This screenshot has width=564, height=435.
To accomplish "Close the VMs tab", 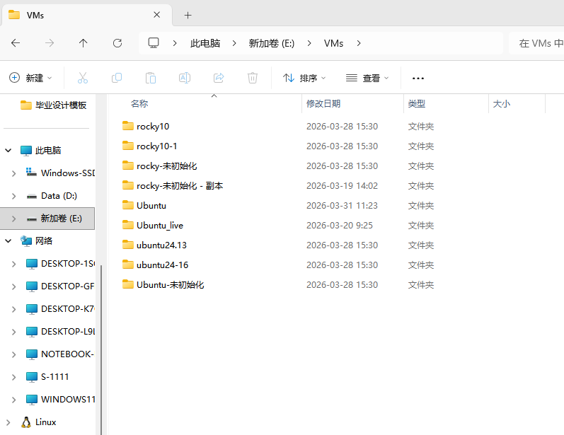I will 157,15.
